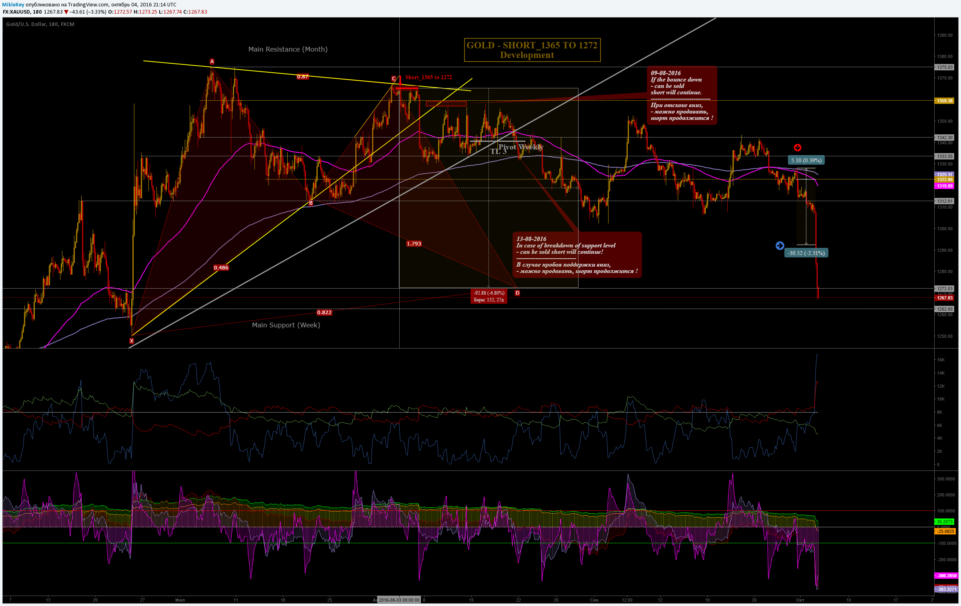Click the TL 3 text label
Image resolution: width=961 pixels, height=606 pixels.
pos(499,151)
